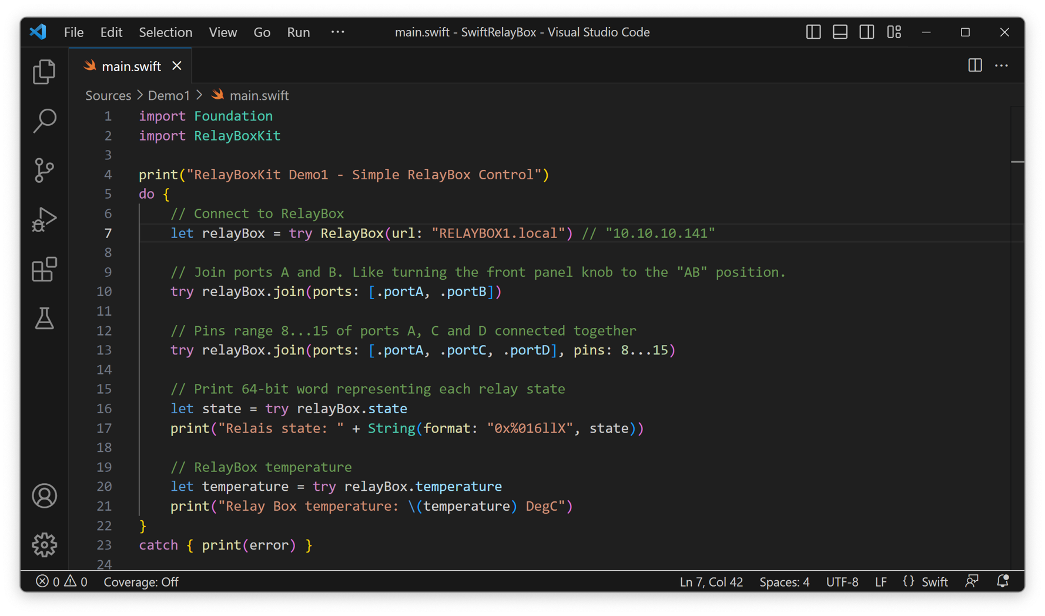
Task: Open the Edit menu
Action: [x=111, y=32]
